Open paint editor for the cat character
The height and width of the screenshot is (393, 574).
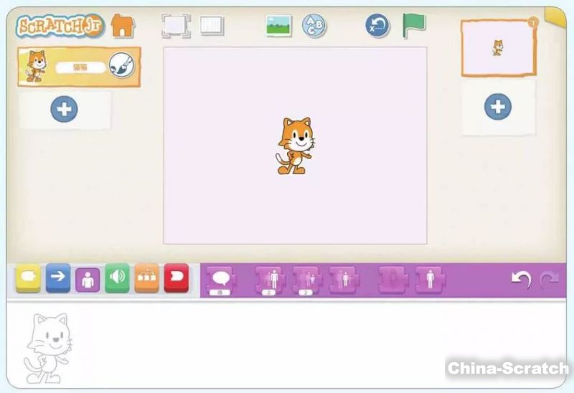[121, 66]
